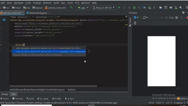Open the SDK Manager icon
The height and width of the screenshot is (106, 188).
(181, 8)
